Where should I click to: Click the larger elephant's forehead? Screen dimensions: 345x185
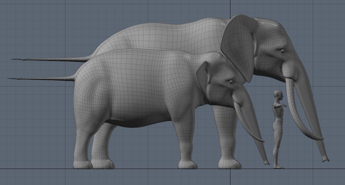point(274,30)
